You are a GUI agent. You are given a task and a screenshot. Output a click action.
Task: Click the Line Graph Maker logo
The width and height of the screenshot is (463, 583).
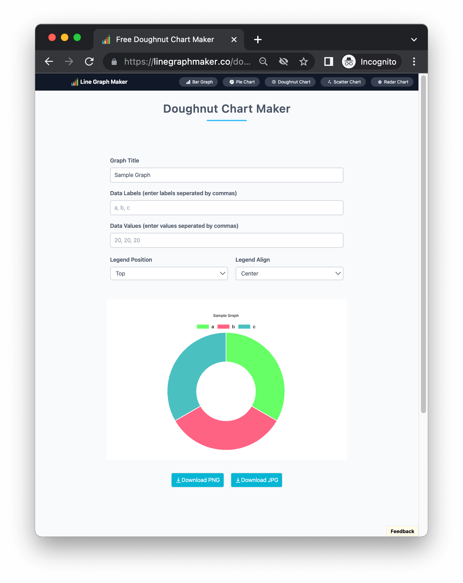click(x=99, y=82)
